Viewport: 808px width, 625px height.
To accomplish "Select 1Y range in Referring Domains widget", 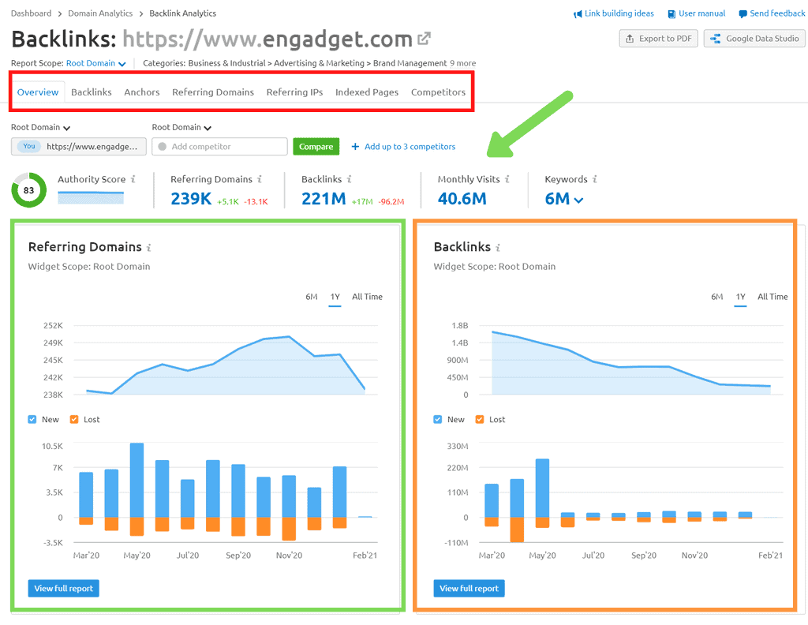I will point(335,297).
